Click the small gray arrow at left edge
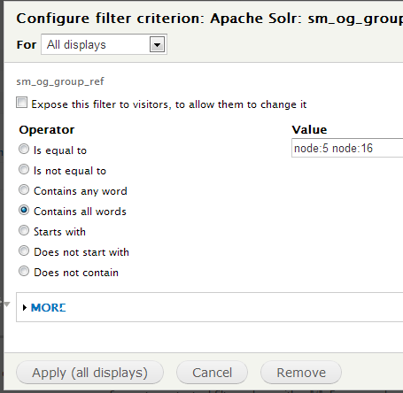 tap(6, 304)
